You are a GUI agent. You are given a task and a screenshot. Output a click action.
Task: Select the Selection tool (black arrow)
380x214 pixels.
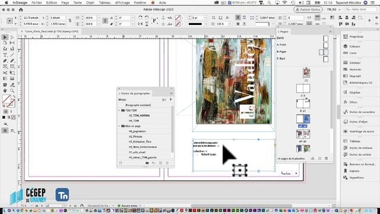pos(5,37)
